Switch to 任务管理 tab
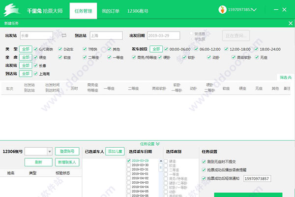 coord(84,11)
